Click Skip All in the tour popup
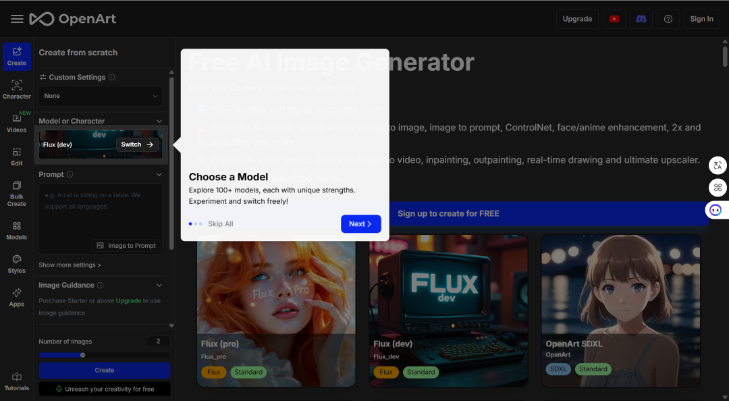729x401 pixels. point(220,223)
